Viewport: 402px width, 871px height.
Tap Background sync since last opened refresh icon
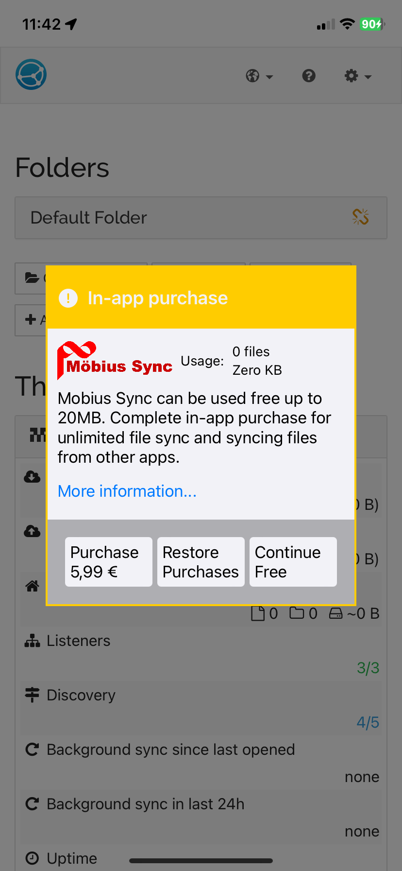(32, 749)
